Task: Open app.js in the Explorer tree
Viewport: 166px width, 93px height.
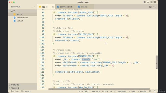Action: pyautogui.click(x=19, y=14)
